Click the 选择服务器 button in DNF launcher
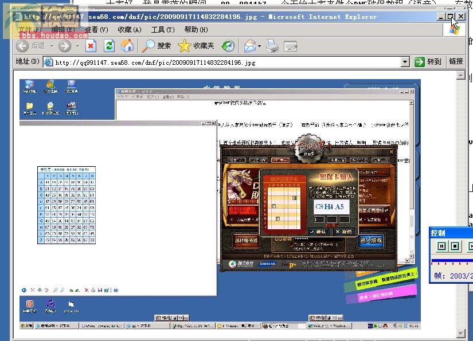473x341 pixels. [x=246, y=241]
